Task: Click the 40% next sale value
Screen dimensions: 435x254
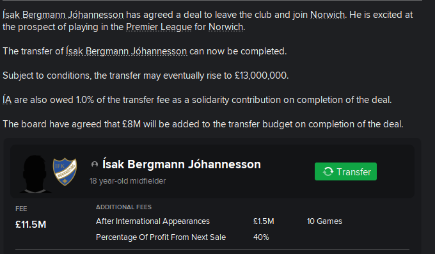Action: click(x=261, y=237)
